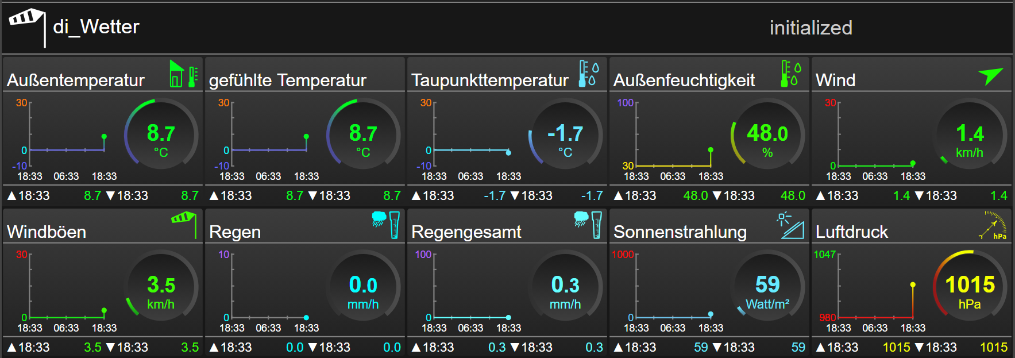Click the Sonnenstrahlung minimum value 59
Image resolution: width=1015 pixels, height=358 pixels.
click(798, 347)
